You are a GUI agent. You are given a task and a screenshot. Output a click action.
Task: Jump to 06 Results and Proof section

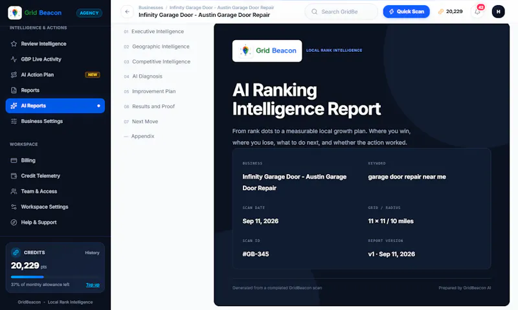tap(150, 106)
